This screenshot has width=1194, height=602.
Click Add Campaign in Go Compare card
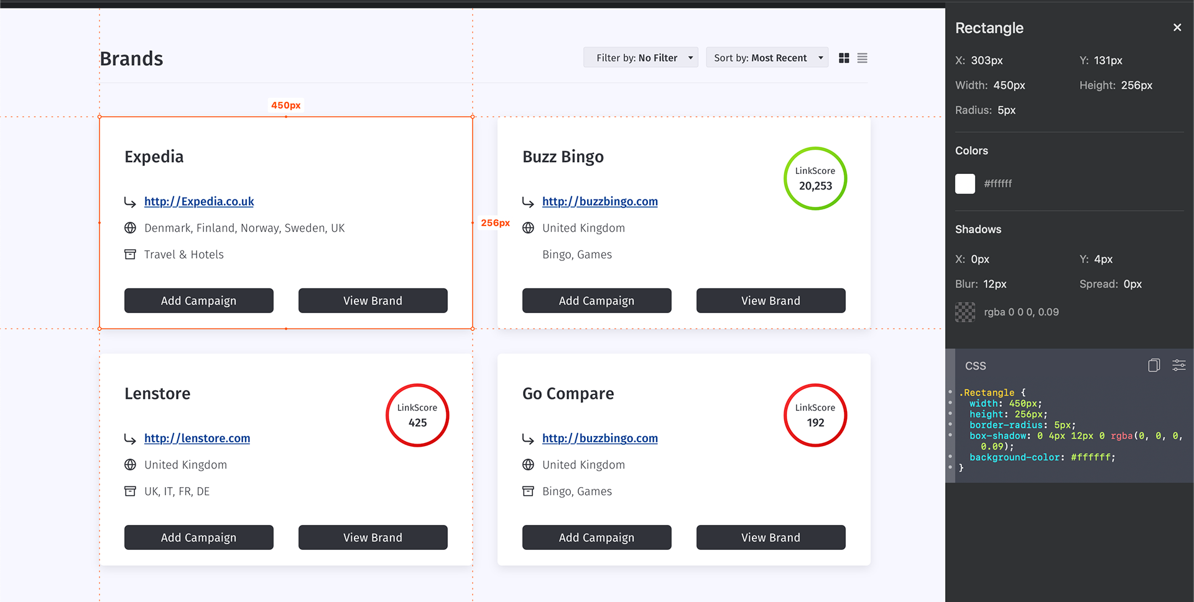point(597,537)
